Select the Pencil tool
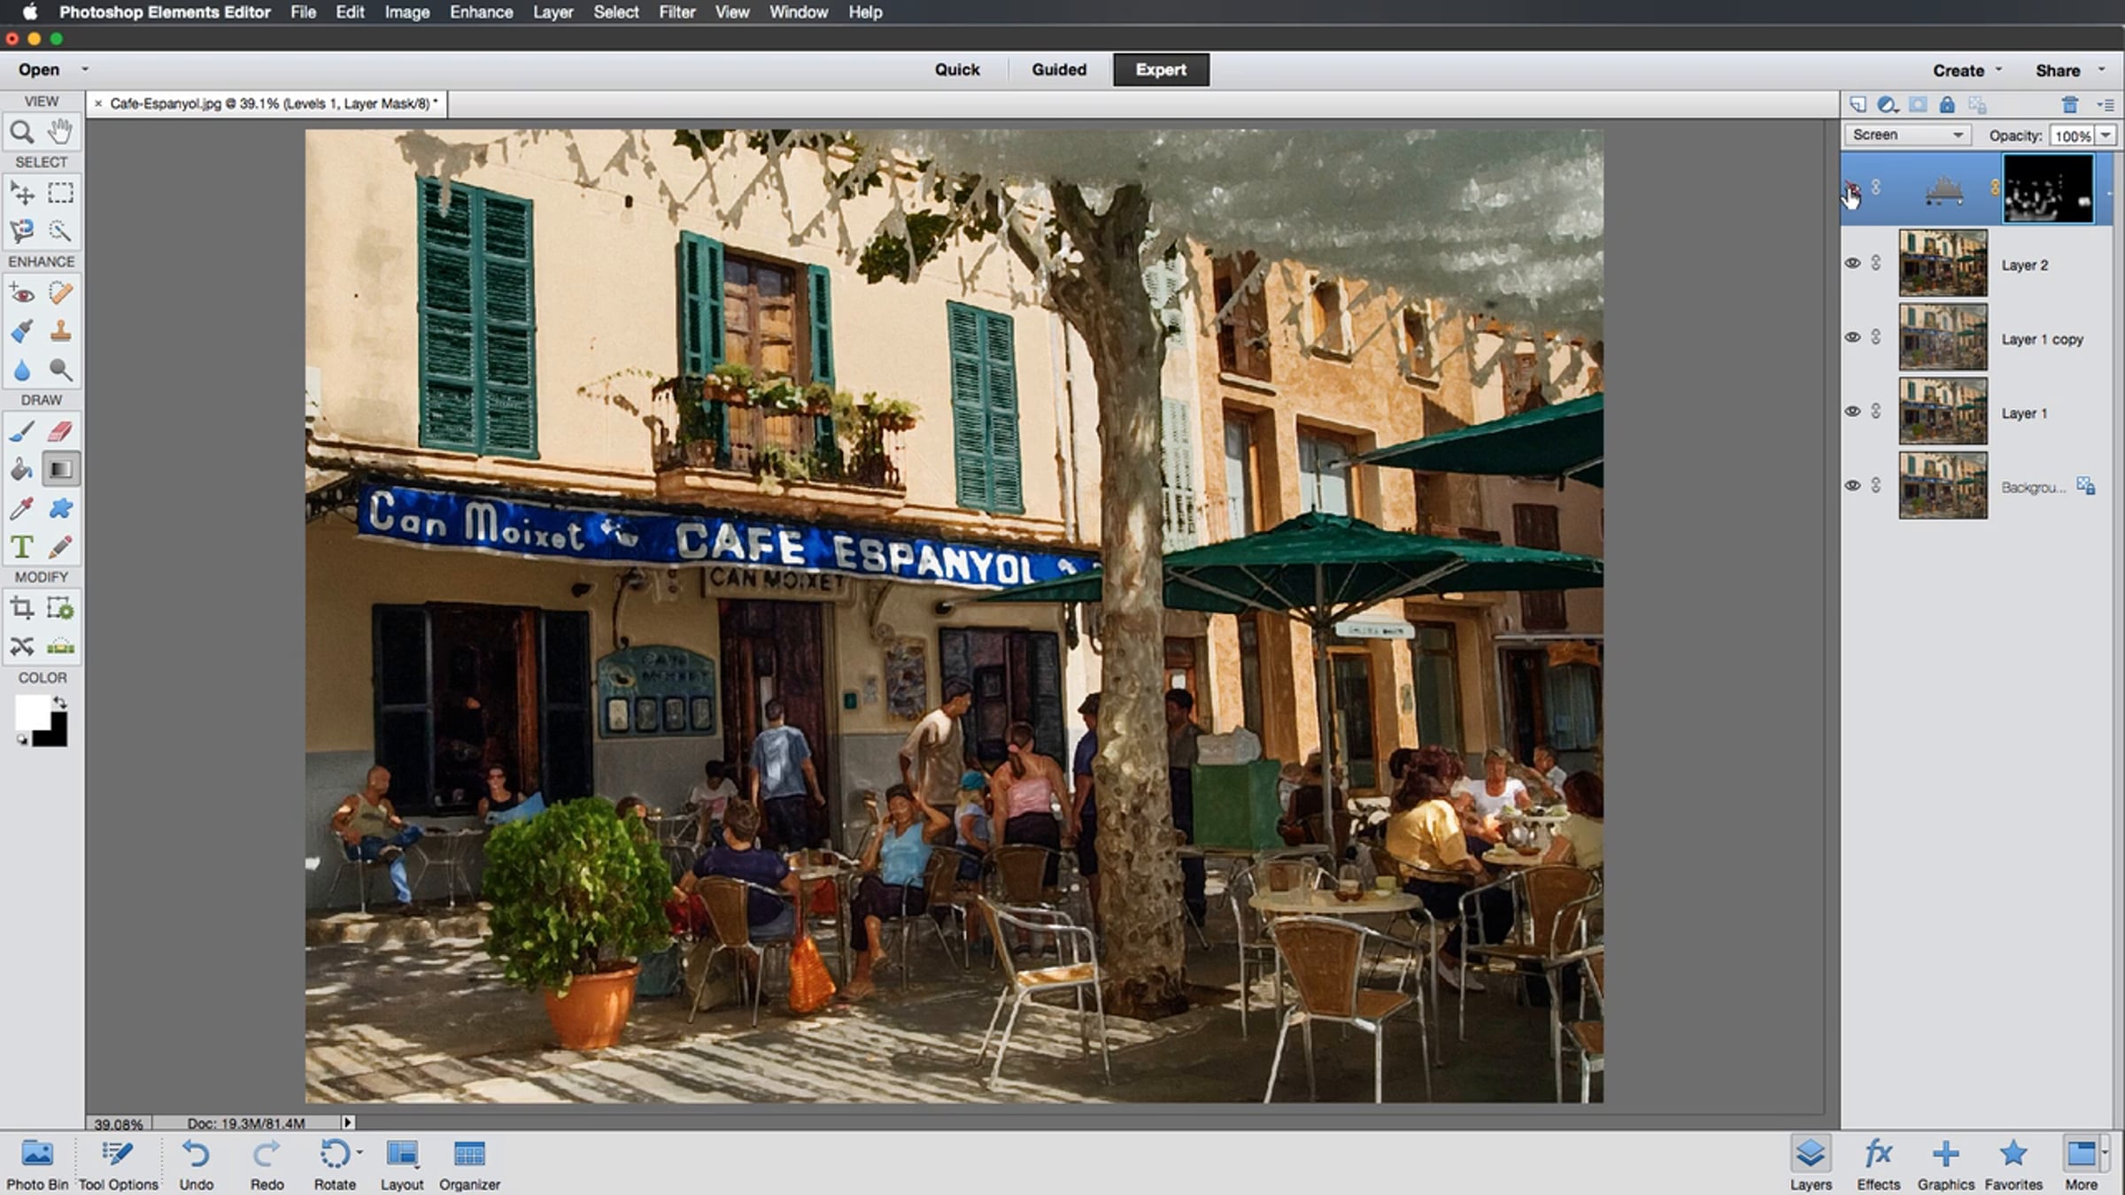Image resolution: width=2125 pixels, height=1195 pixels. (60, 547)
